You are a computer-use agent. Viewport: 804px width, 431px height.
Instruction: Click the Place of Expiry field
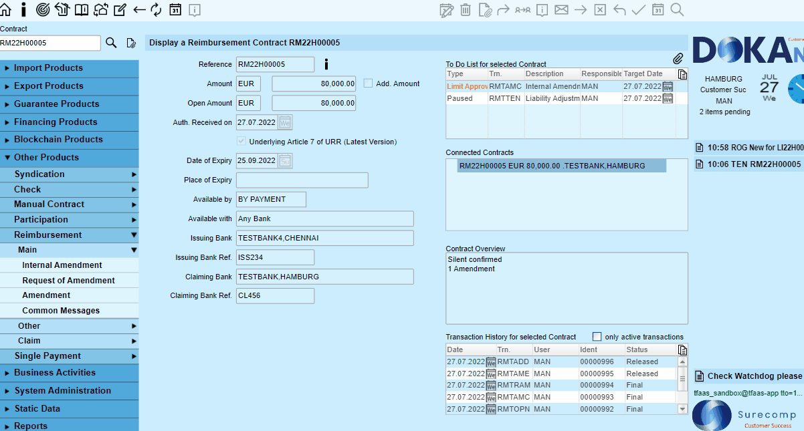pos(302,180)
